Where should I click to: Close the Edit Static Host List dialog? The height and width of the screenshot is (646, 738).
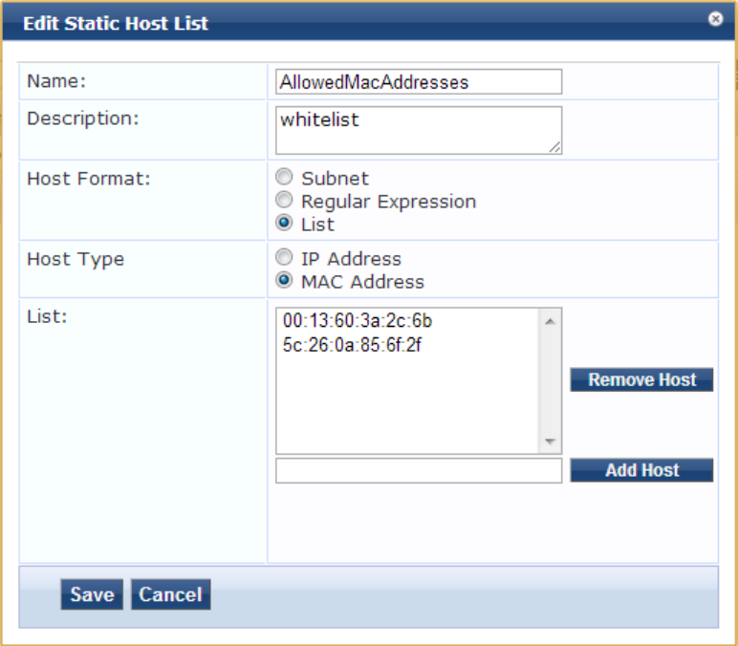715,19
